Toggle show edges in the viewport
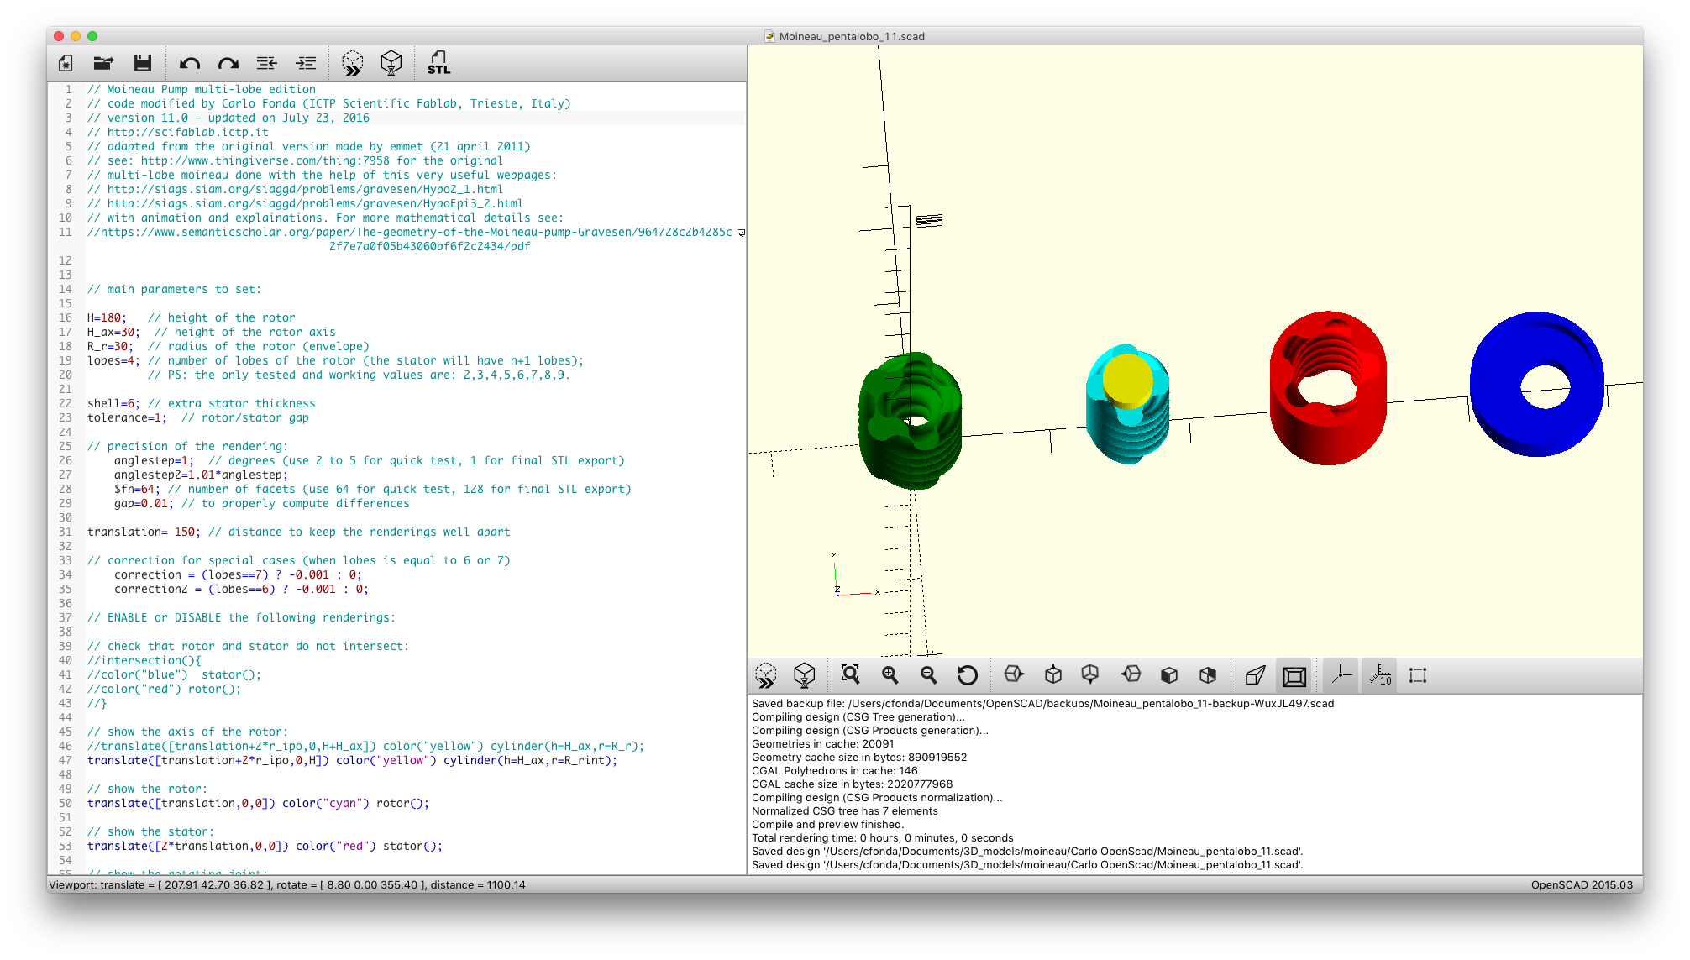 [1418, 675]
